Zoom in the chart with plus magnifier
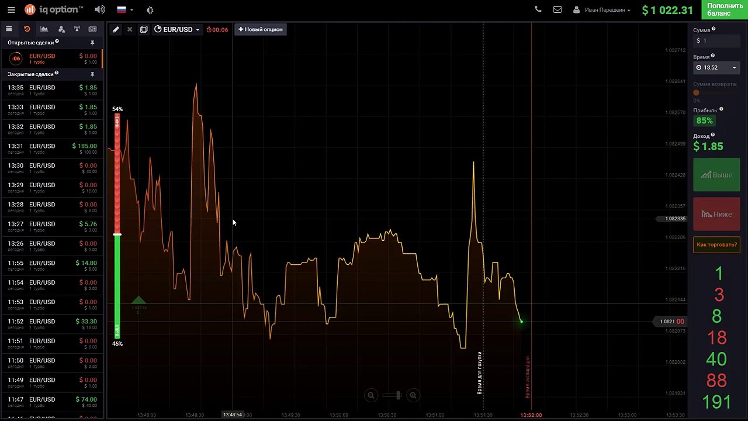 (413, 395)
